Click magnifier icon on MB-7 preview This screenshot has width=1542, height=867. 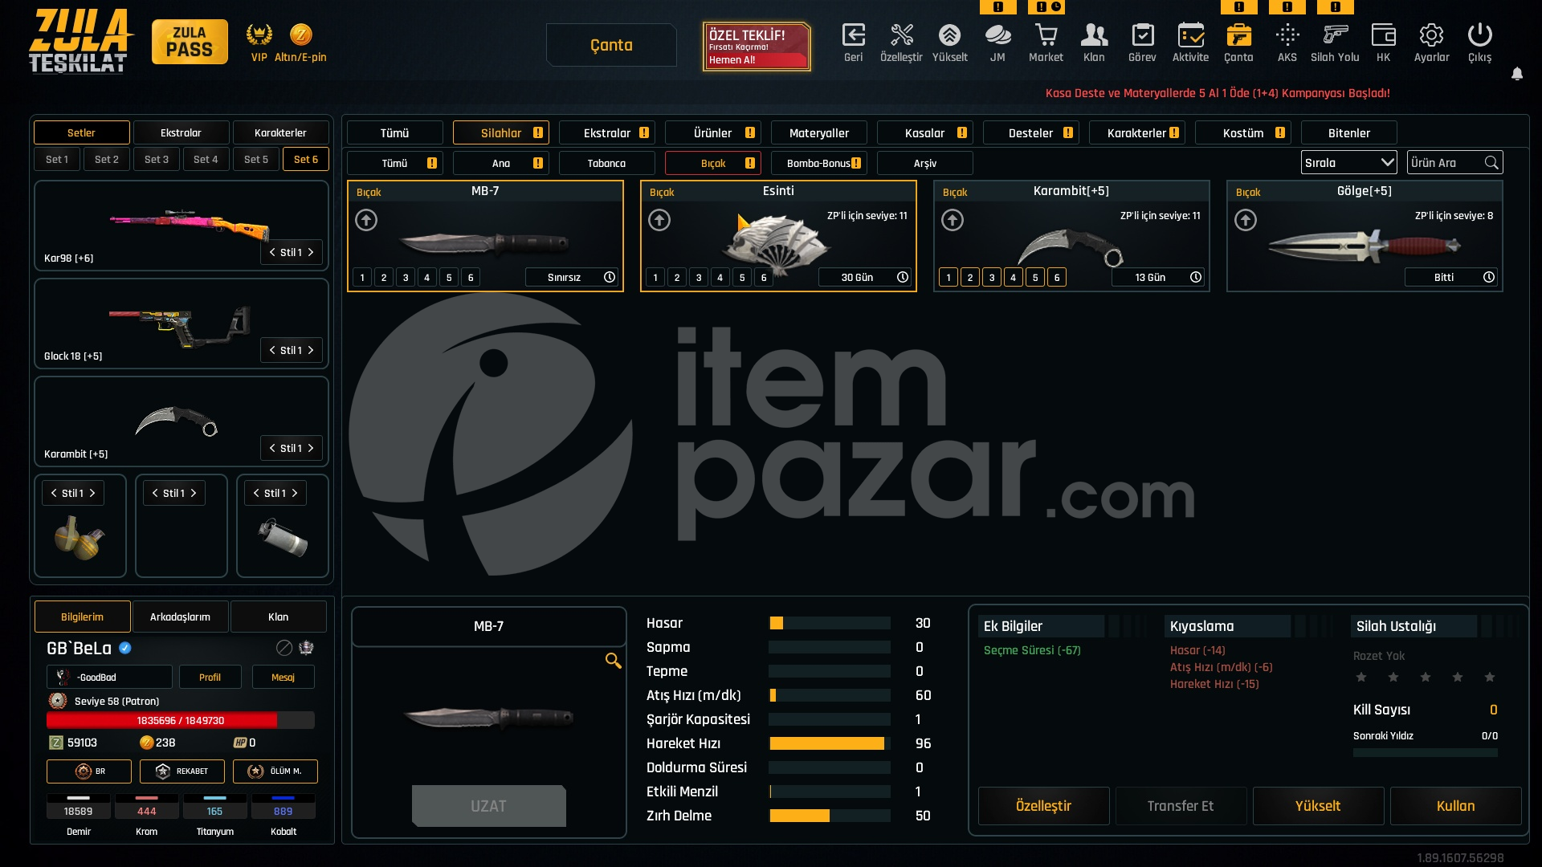[613, 661]
